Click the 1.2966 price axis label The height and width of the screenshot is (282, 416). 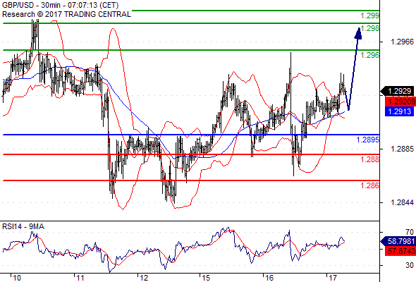(402, 42)
